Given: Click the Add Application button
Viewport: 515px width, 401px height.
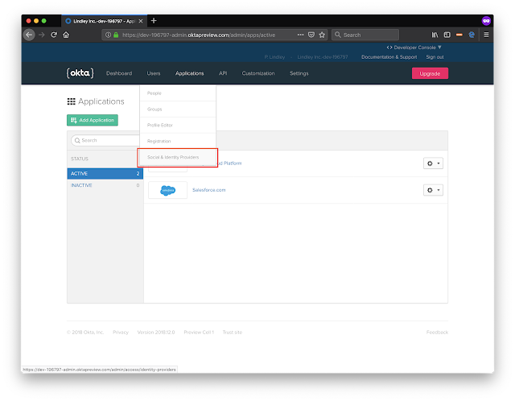Looking at the screenshot, I should (93, 120).
